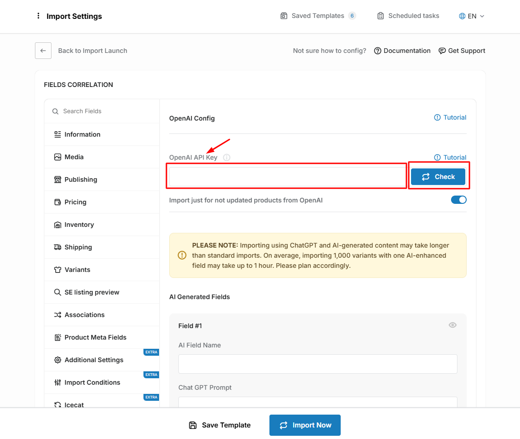Screen dimensions: 520x439
Task: Open Scheduled tasks
Action: click(x=408, y=16)
